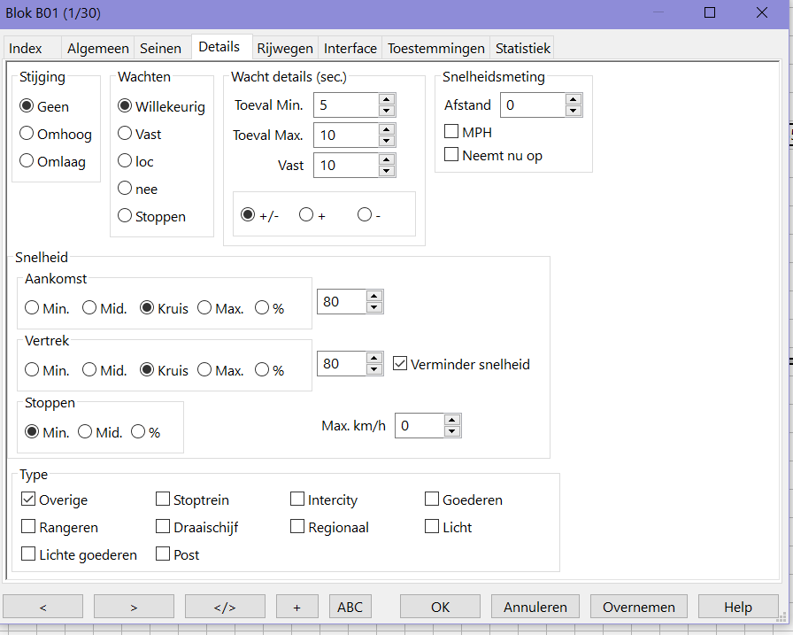This screenshot has width=793, height=635.
Task: Click the Vast wait time input field
Action: click(345, 166)
